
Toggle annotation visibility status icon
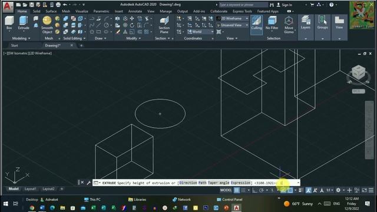tap(309, 190)
